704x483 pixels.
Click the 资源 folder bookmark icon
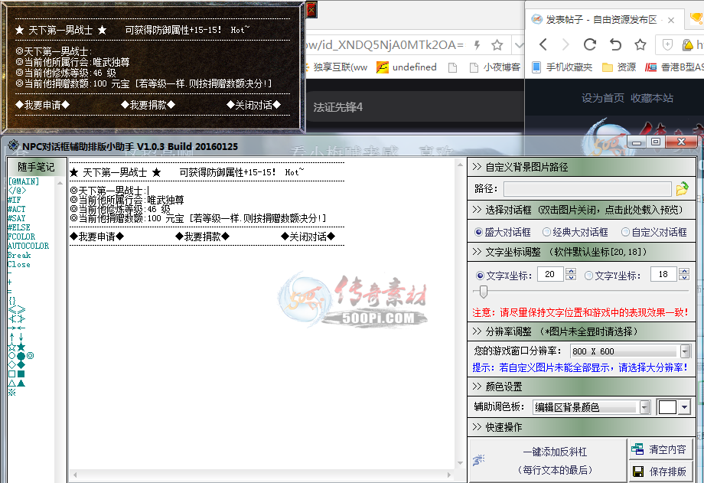[x=608, y=67]
